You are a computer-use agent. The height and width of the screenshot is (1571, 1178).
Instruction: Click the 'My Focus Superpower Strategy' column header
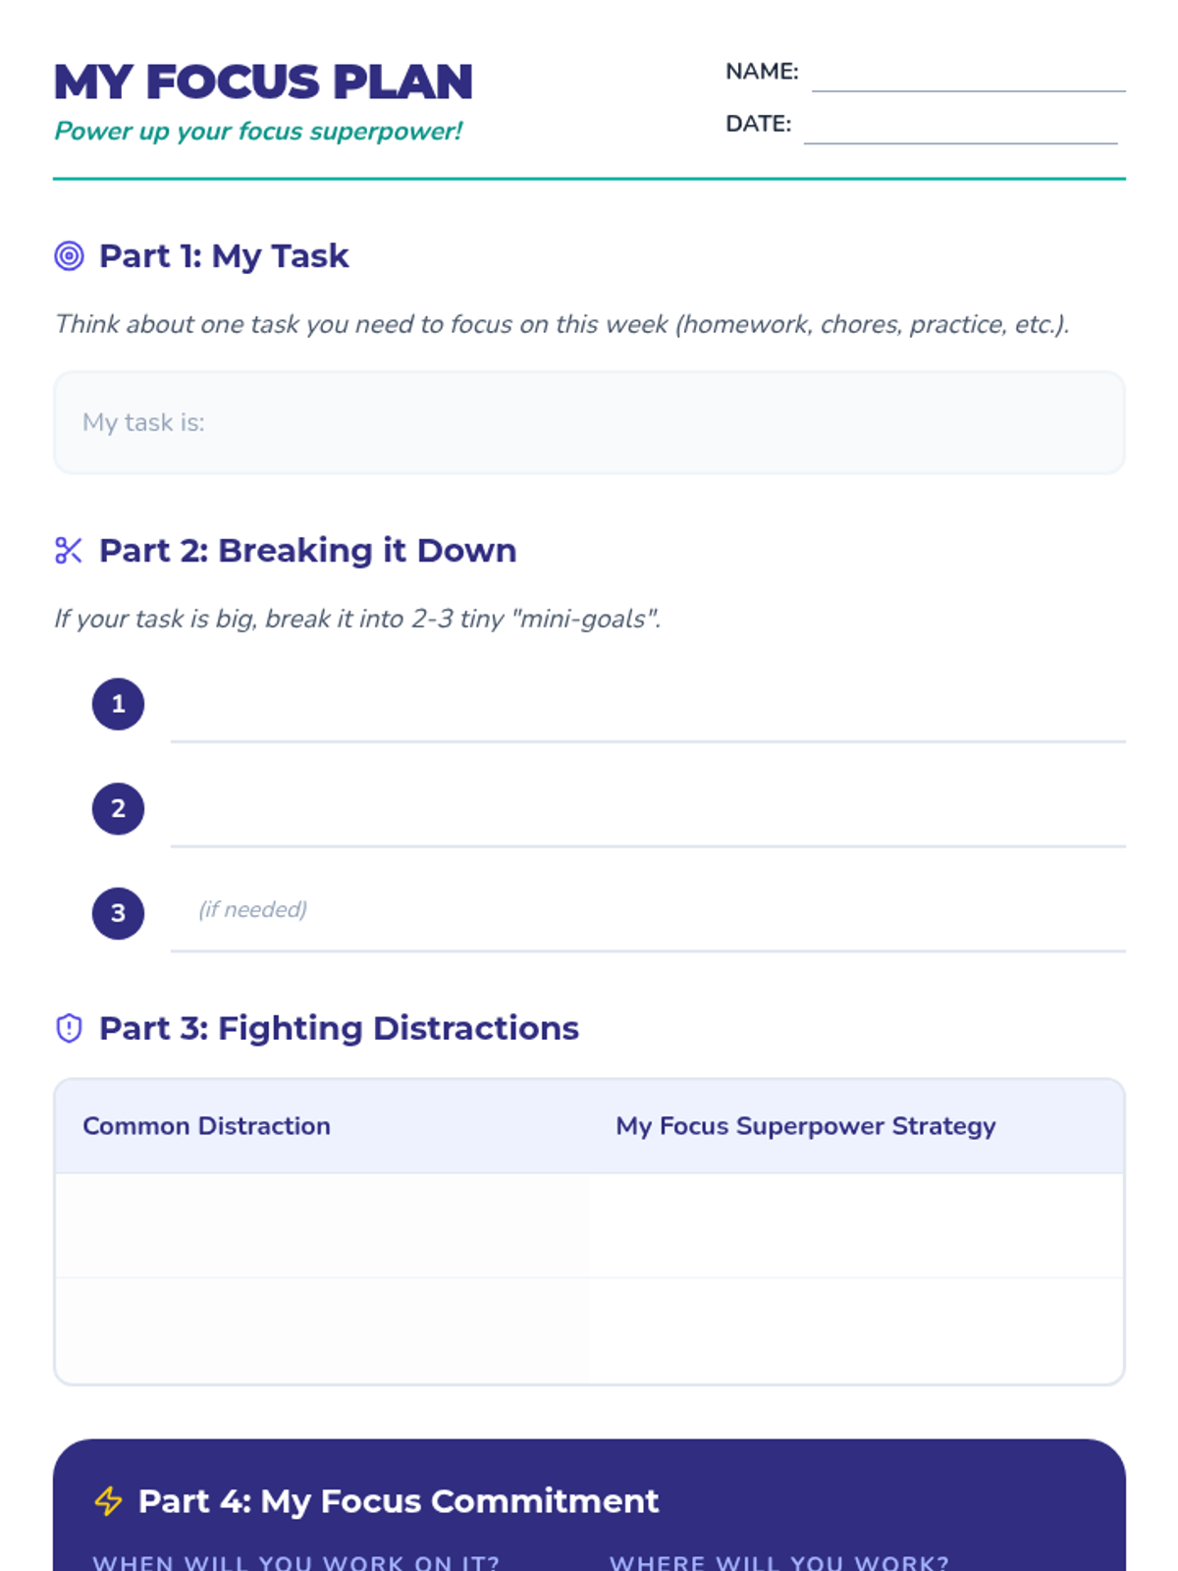tap(806, 1126)
